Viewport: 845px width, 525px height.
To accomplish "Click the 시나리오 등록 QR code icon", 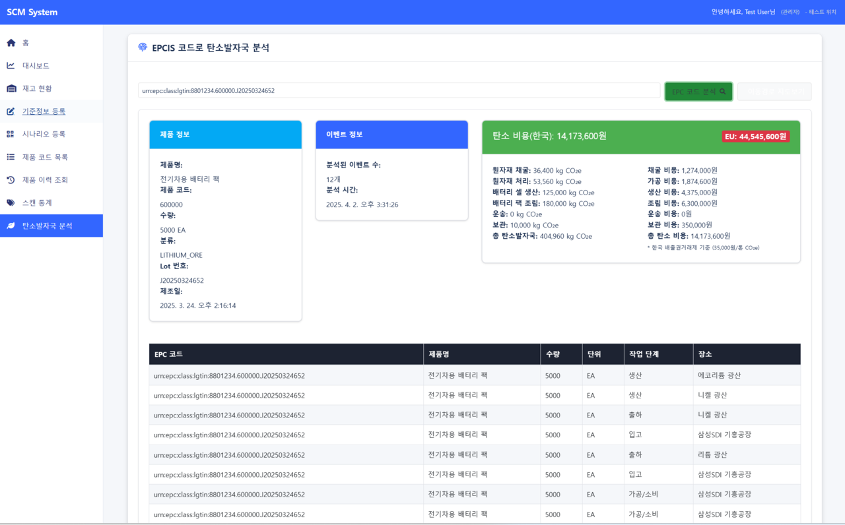I will [11, 134].
